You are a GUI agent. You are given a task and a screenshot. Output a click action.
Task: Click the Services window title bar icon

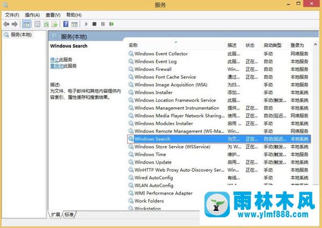5,4
